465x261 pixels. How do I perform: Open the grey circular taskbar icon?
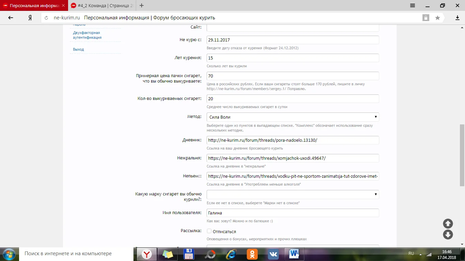[x=210, y=254]
